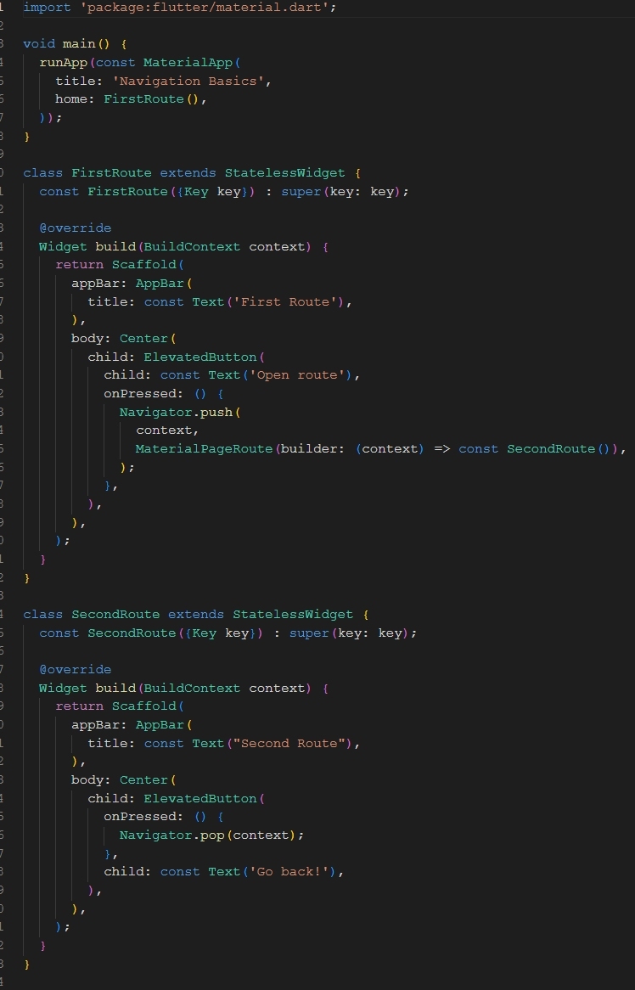
Task: Click the 'home:' parameter name
Action: [75, 99]
